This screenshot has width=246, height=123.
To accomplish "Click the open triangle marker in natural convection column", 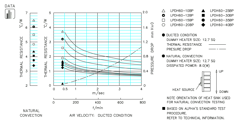I will (34, 20).
